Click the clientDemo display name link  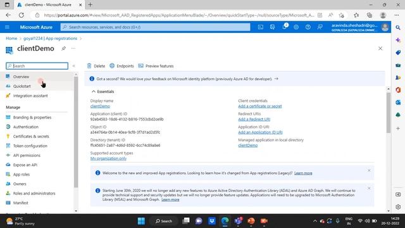click(x=100, y=106)
